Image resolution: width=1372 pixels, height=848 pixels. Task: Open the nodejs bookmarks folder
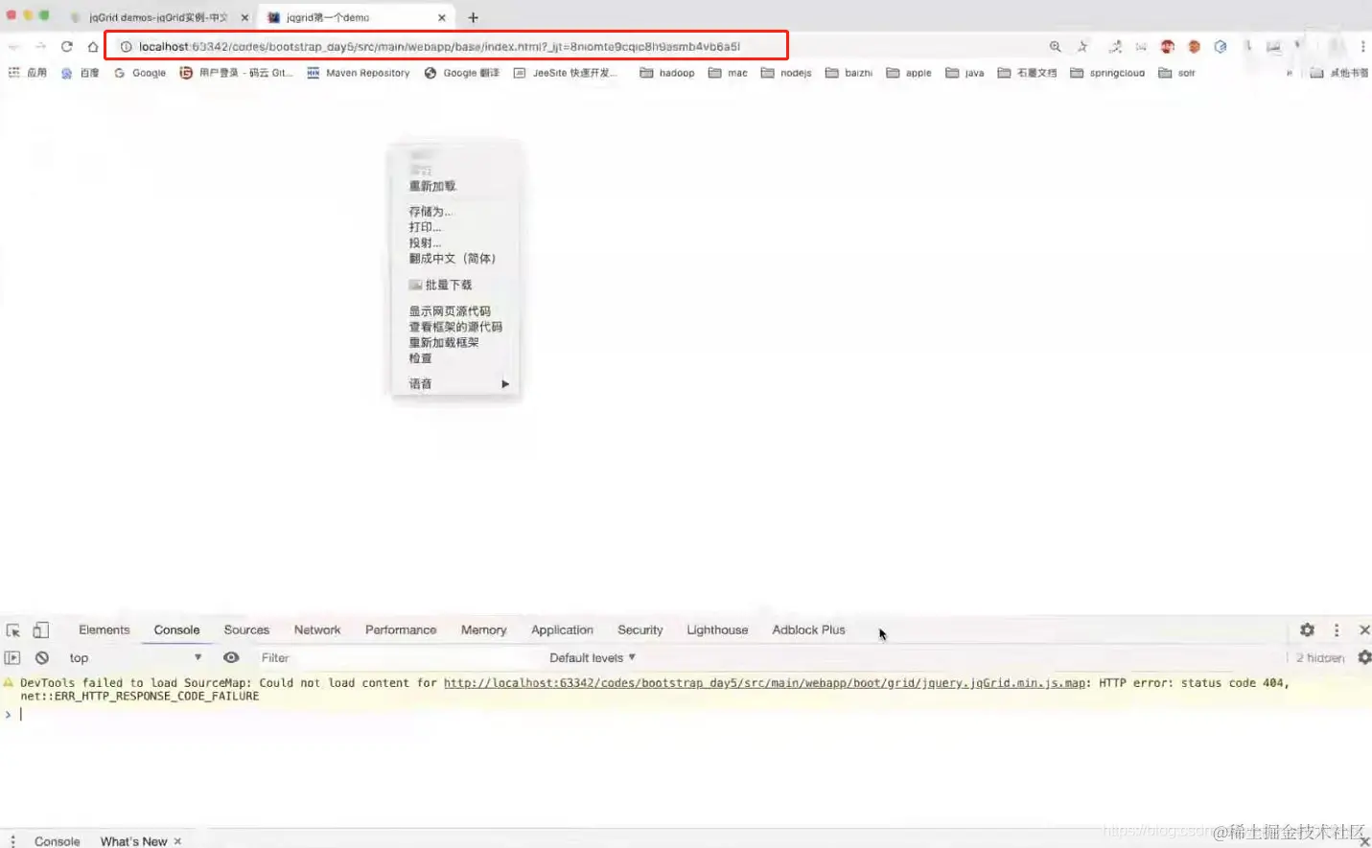click(x=786, y=73)
